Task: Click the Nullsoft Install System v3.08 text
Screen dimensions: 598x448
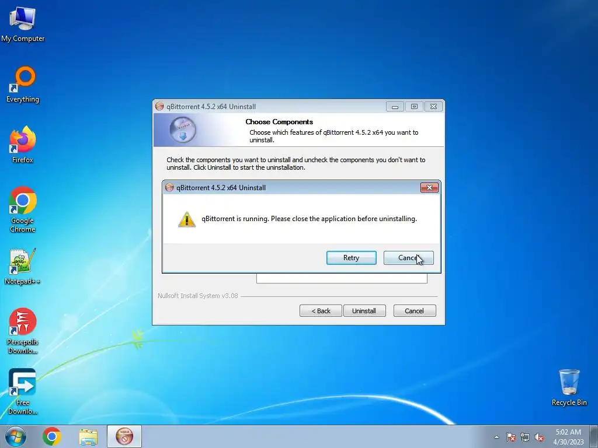Action: (198, 296)
